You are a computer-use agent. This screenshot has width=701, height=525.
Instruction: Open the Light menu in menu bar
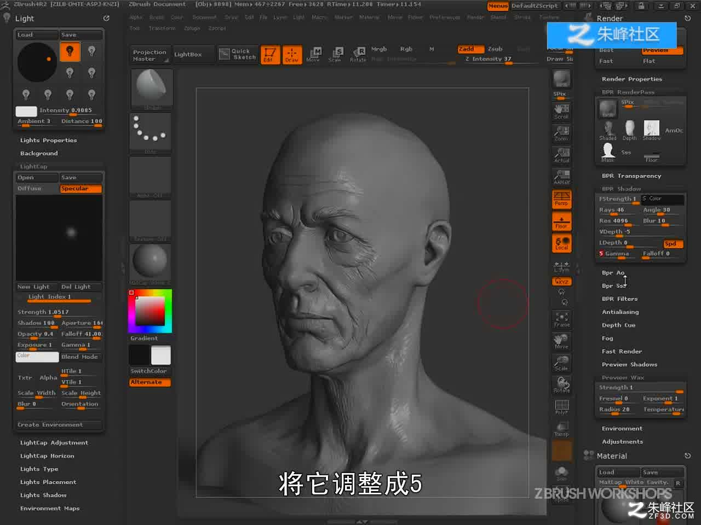point(298,17)
